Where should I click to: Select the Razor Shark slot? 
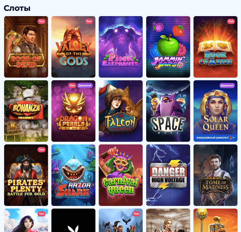coord(73,175)
